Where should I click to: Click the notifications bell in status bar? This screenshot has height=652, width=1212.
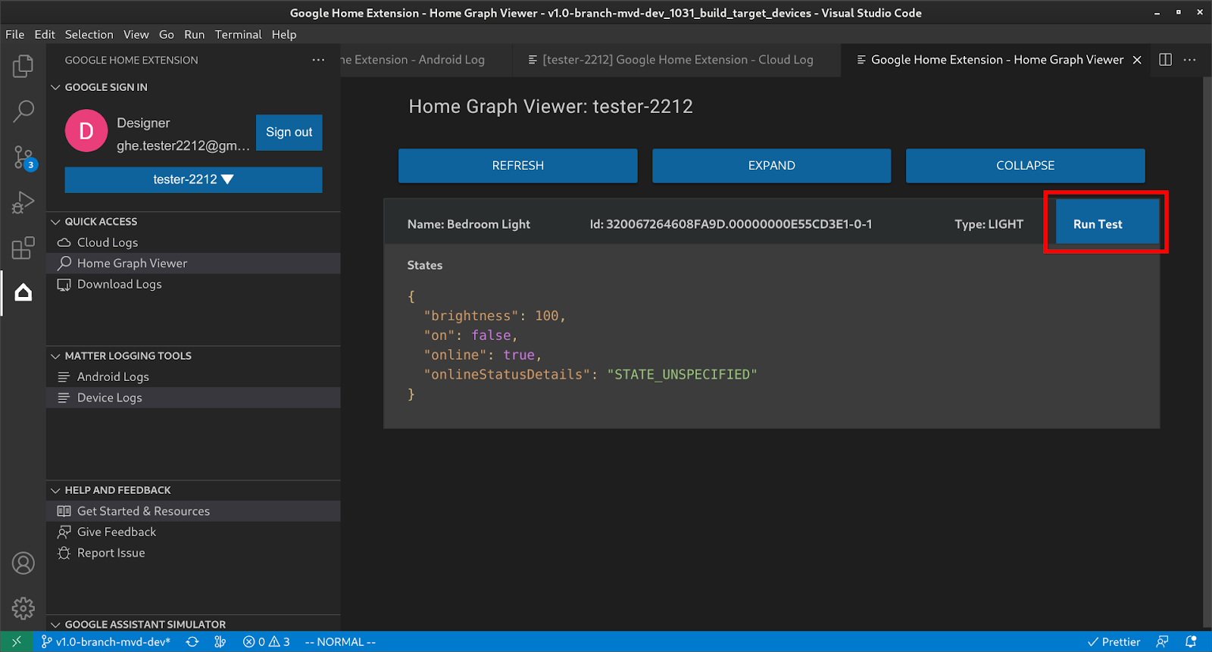pos(1191,641)
